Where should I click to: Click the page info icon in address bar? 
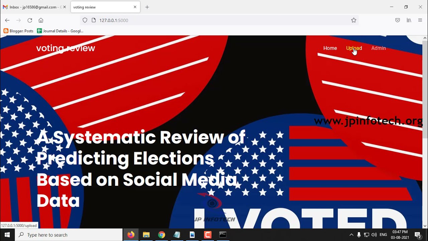(x=94, y=20)
